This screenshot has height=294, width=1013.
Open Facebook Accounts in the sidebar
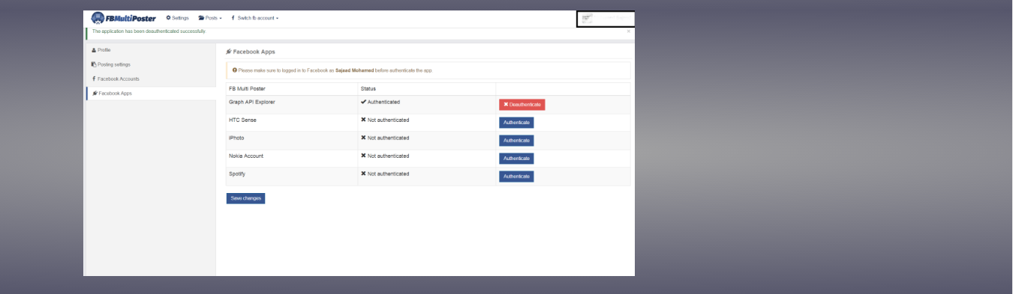click(116, 79)
